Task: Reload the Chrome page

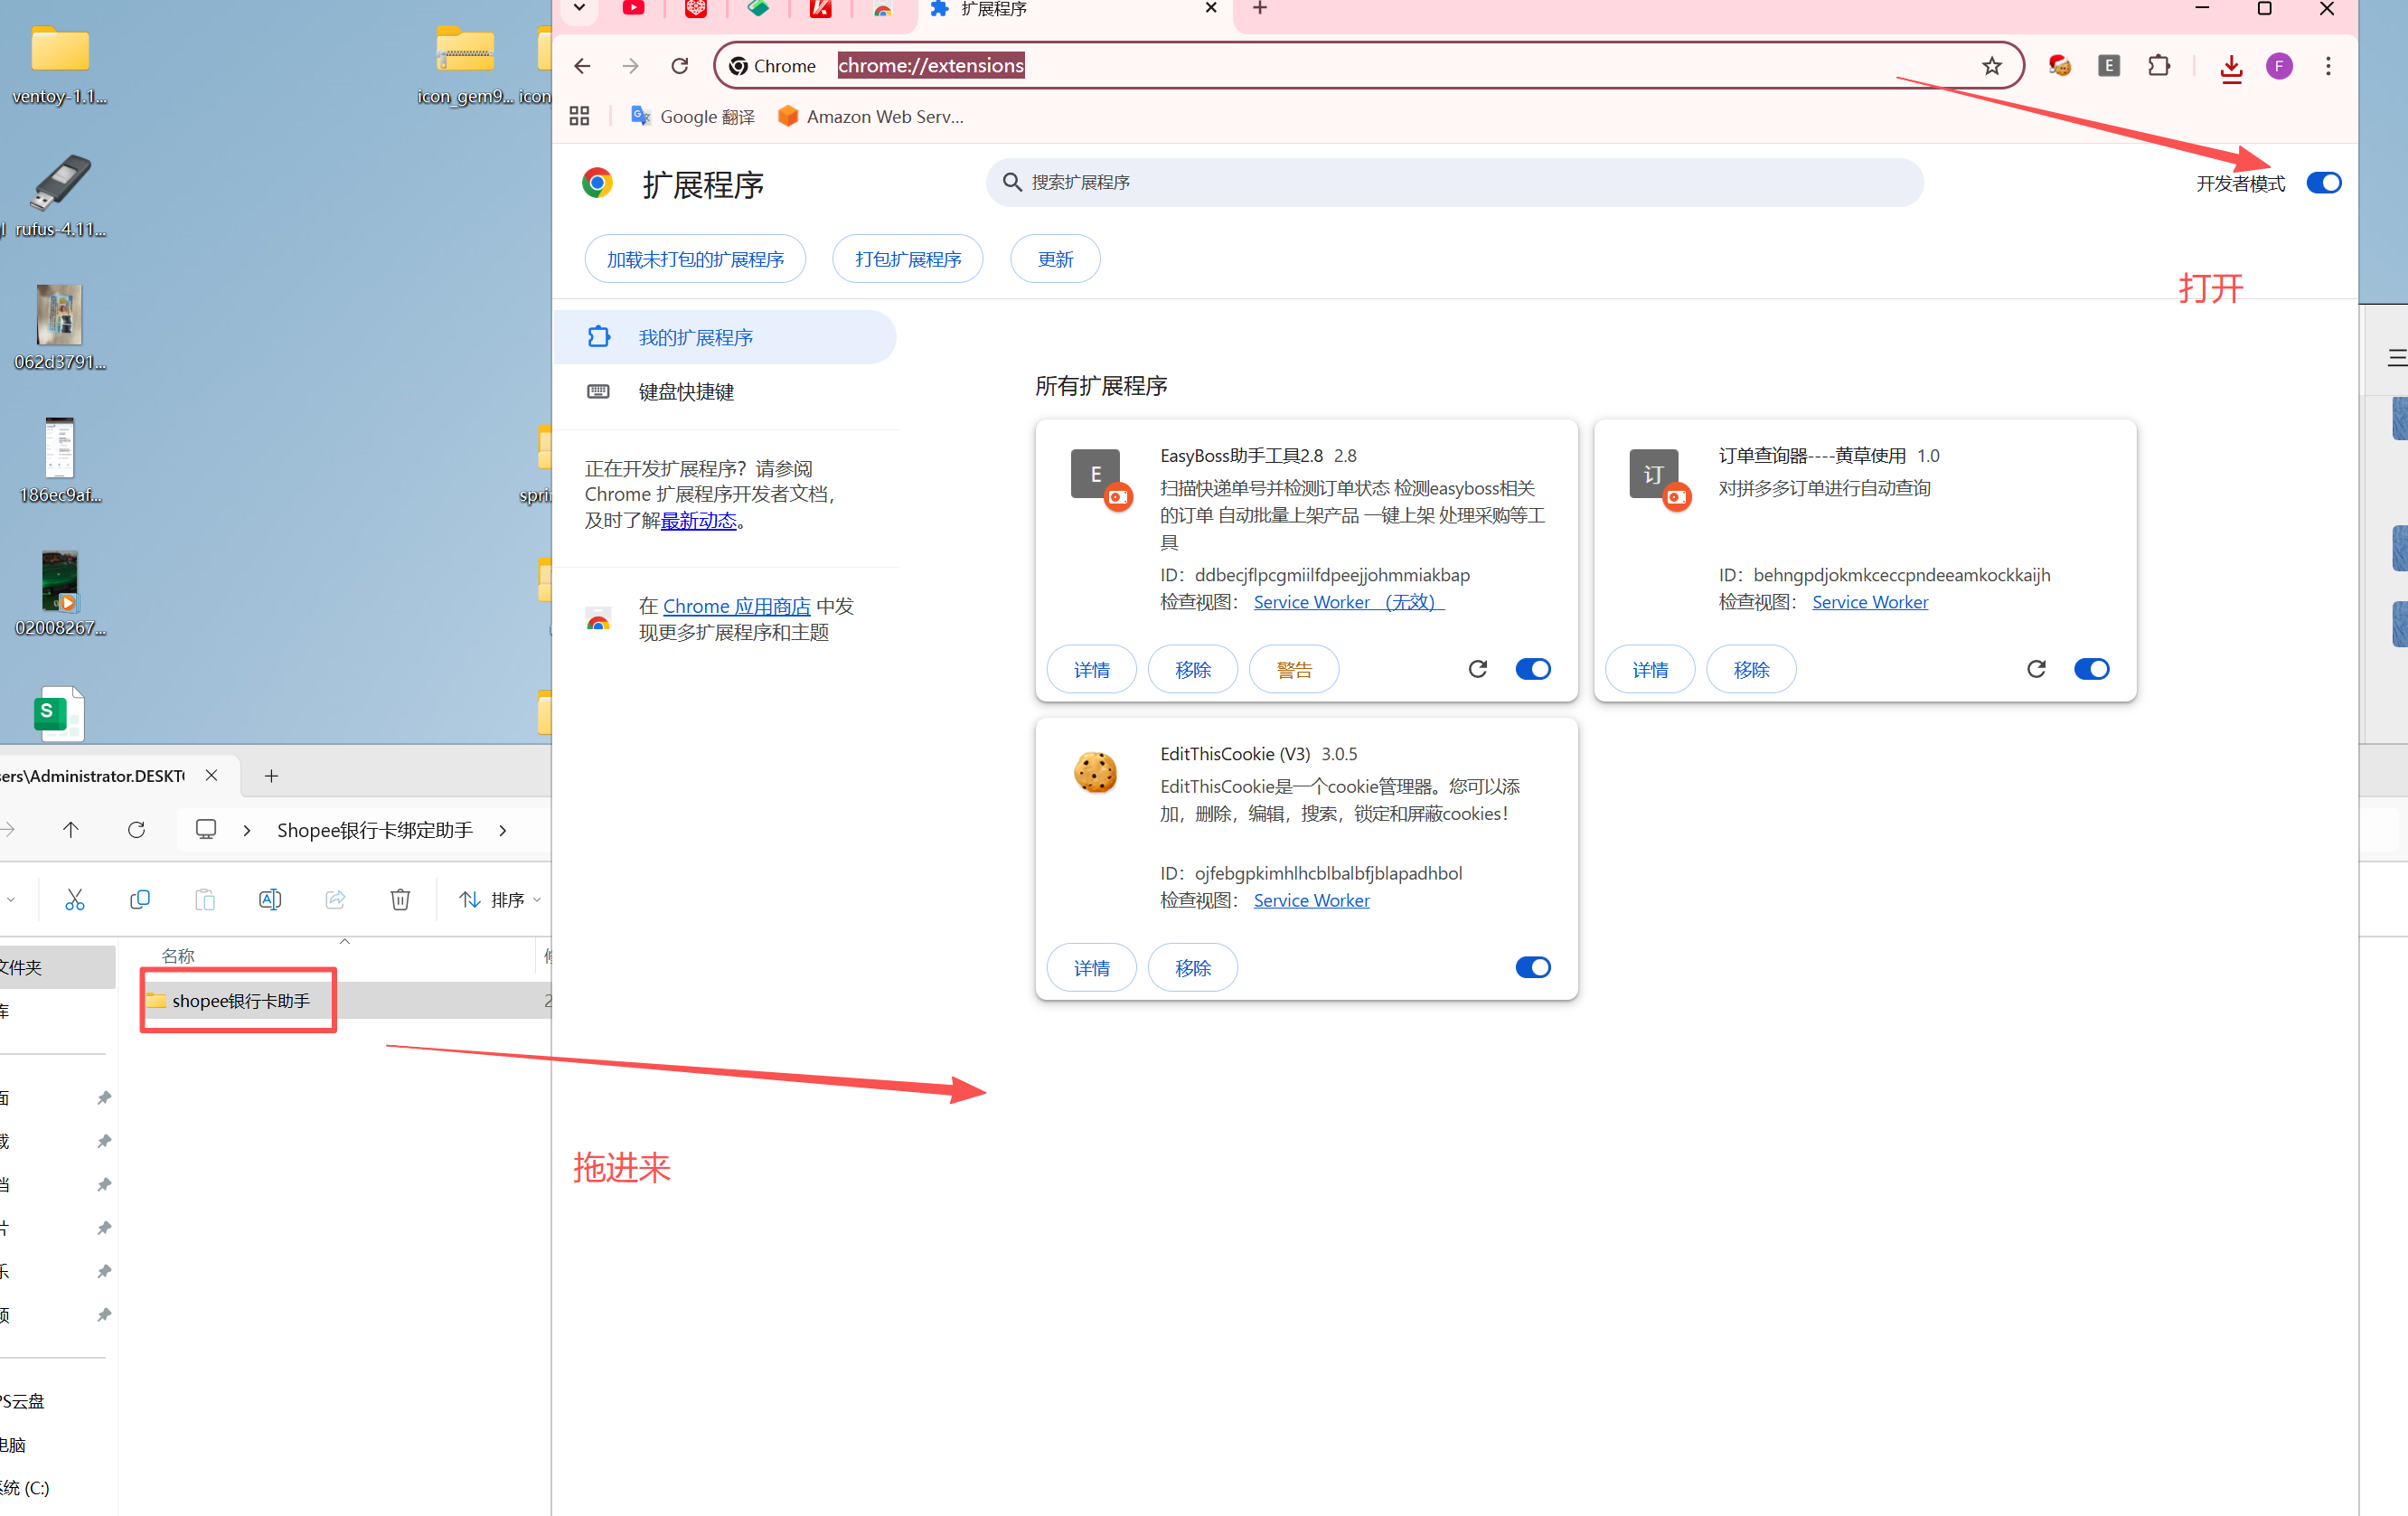Action: [680, 66]
